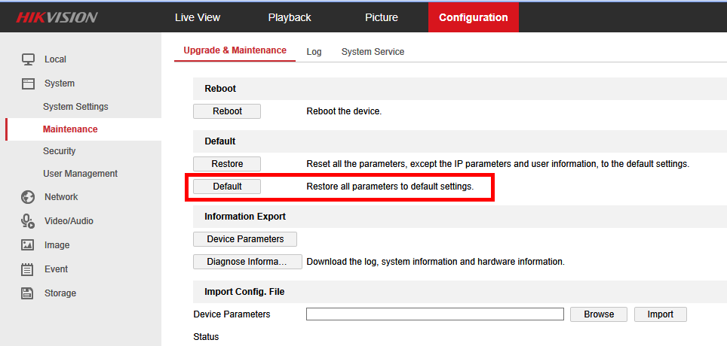Click the Local monitor icon
This screenshot has height=346, width=727.
(x=28, y=59)
